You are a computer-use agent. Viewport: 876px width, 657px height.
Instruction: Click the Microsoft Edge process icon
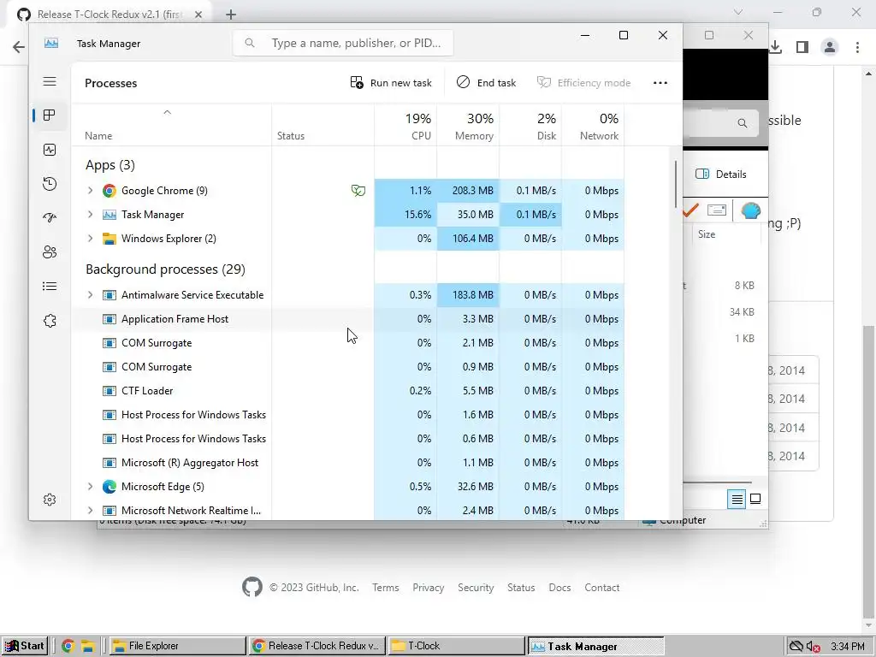pyautogui.click(x=109, y=487)
